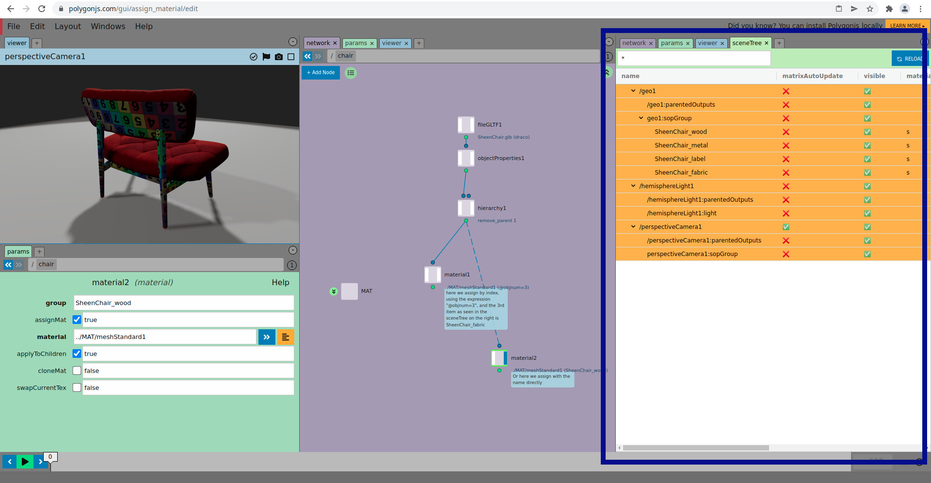Image resolution: width=931 pixels, height=483 pixels.
Task: Collapse the top-left viewer panel via minus circle
Action: click(x=293, y=42)
